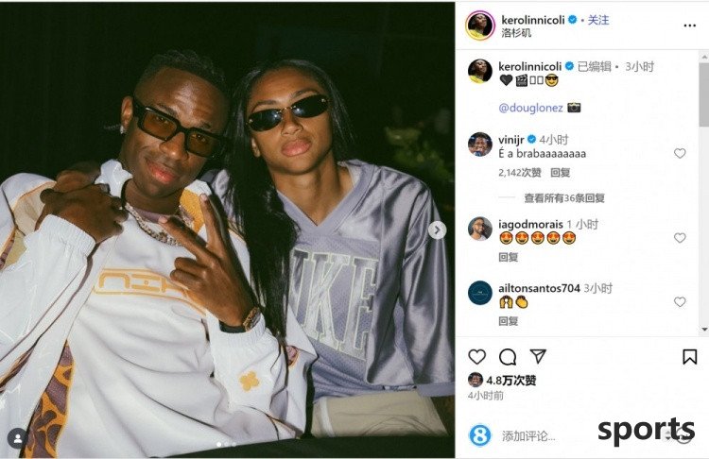Open the comment bubble icon
The width and height of the screenshot is (709, 459).
pos(508,357)
